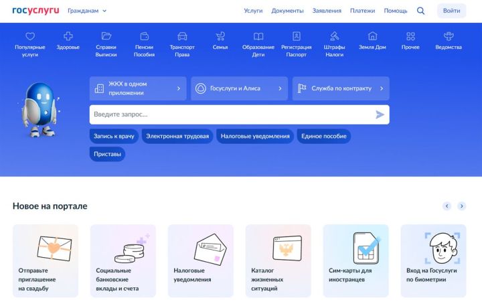Image resolution: width=482 pixels, height=308 pixels.
Task: Click the search magnifier icon in header
Action: [420, 11]
